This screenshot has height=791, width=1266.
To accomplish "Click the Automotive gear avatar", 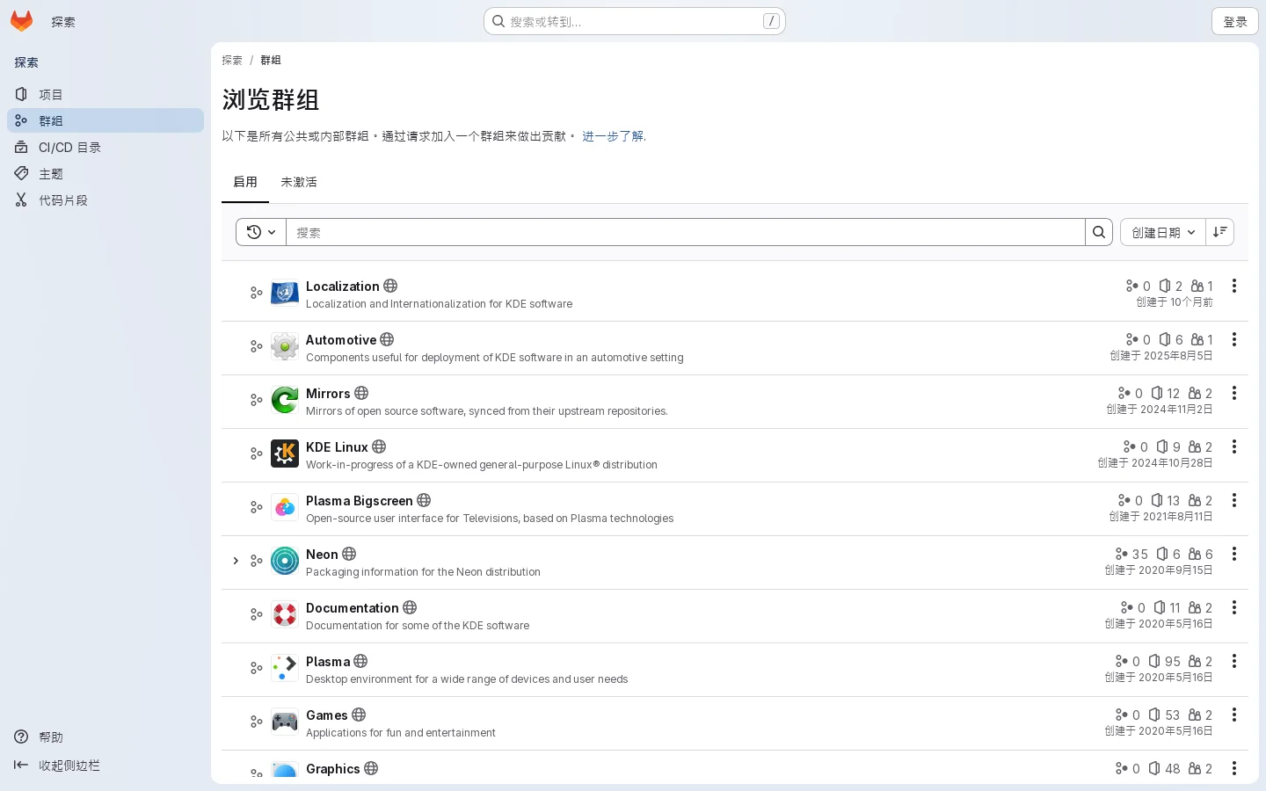I will click(x=285, y=346).
